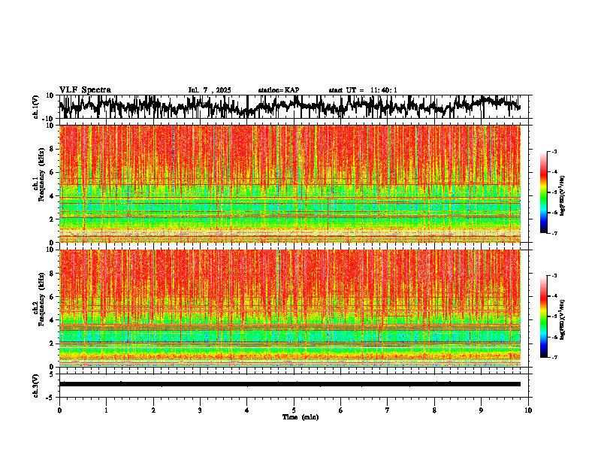Viewport: 595px width, 460px height.
Task: Click time axis tick label "2"
Action: coord(153,410)
